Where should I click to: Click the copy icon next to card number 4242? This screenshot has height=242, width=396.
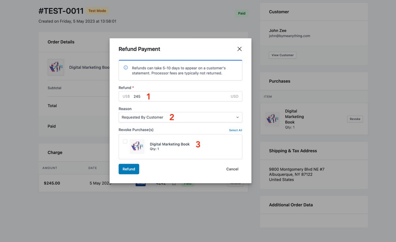click(x=173, y=183)
